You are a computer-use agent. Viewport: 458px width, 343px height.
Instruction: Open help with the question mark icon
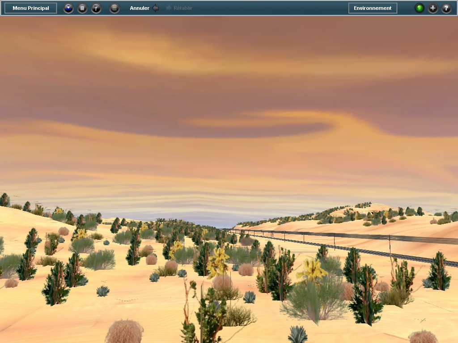[x=446, y=8]
